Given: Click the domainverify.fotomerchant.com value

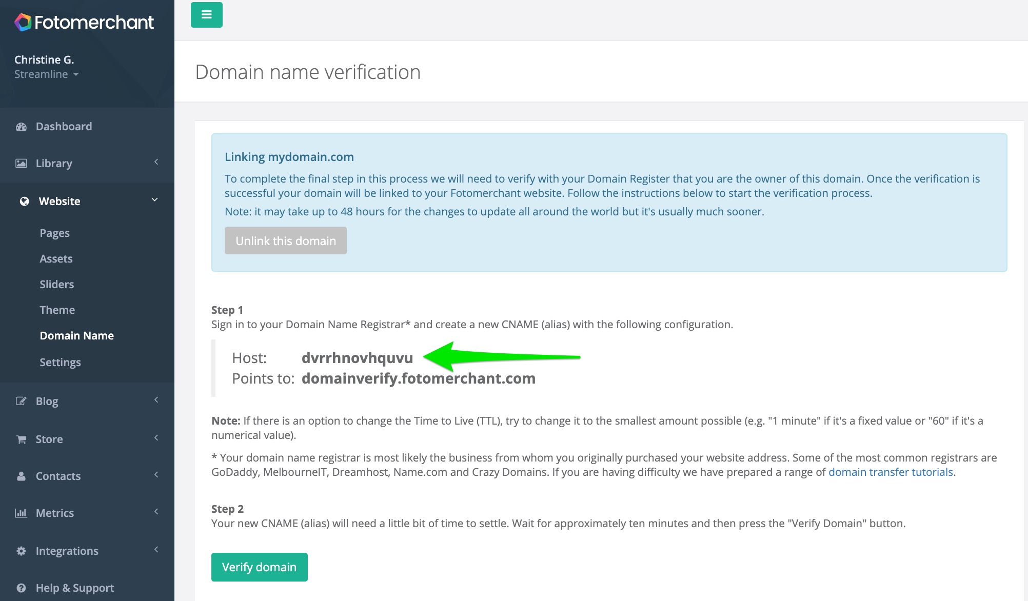Looking at the screenshot, I should click(x=419, y=378).
